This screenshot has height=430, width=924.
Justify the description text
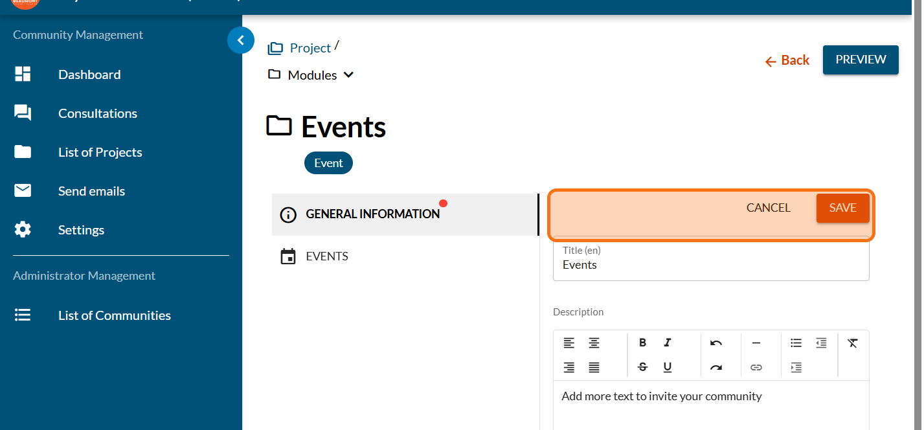tap(594, 367)
